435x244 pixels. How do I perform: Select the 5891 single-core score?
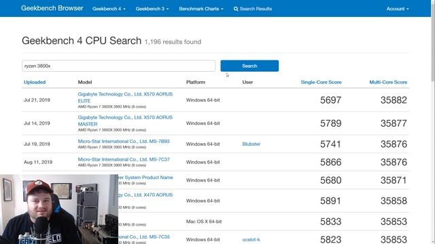point(331,201)
